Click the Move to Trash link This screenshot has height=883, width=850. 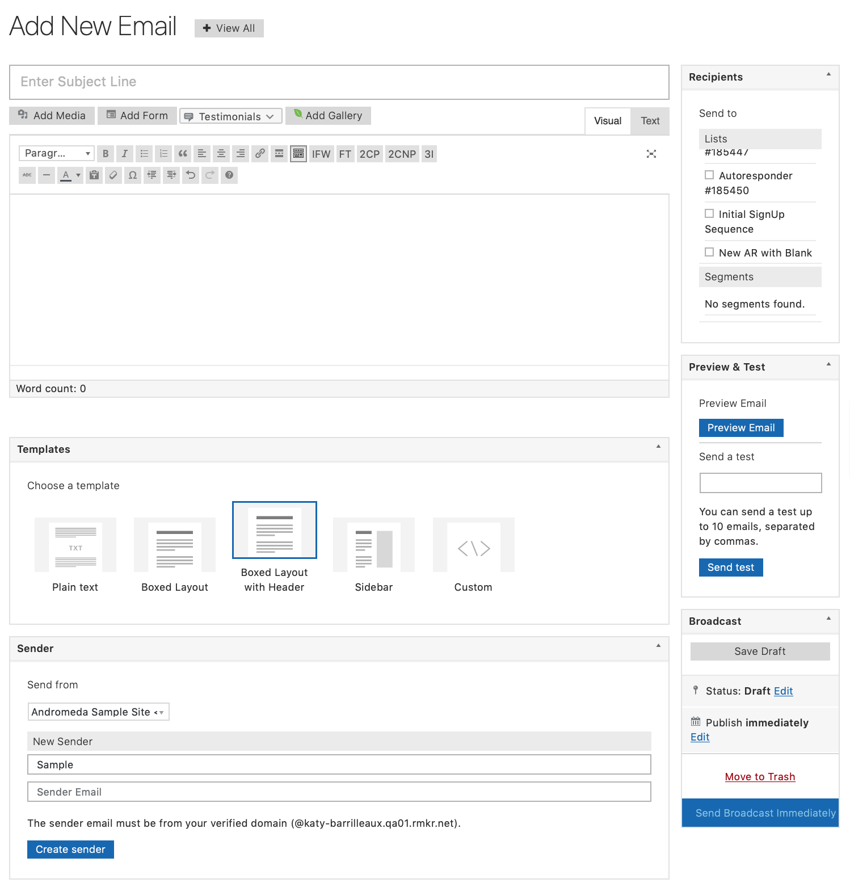point(760,777)
